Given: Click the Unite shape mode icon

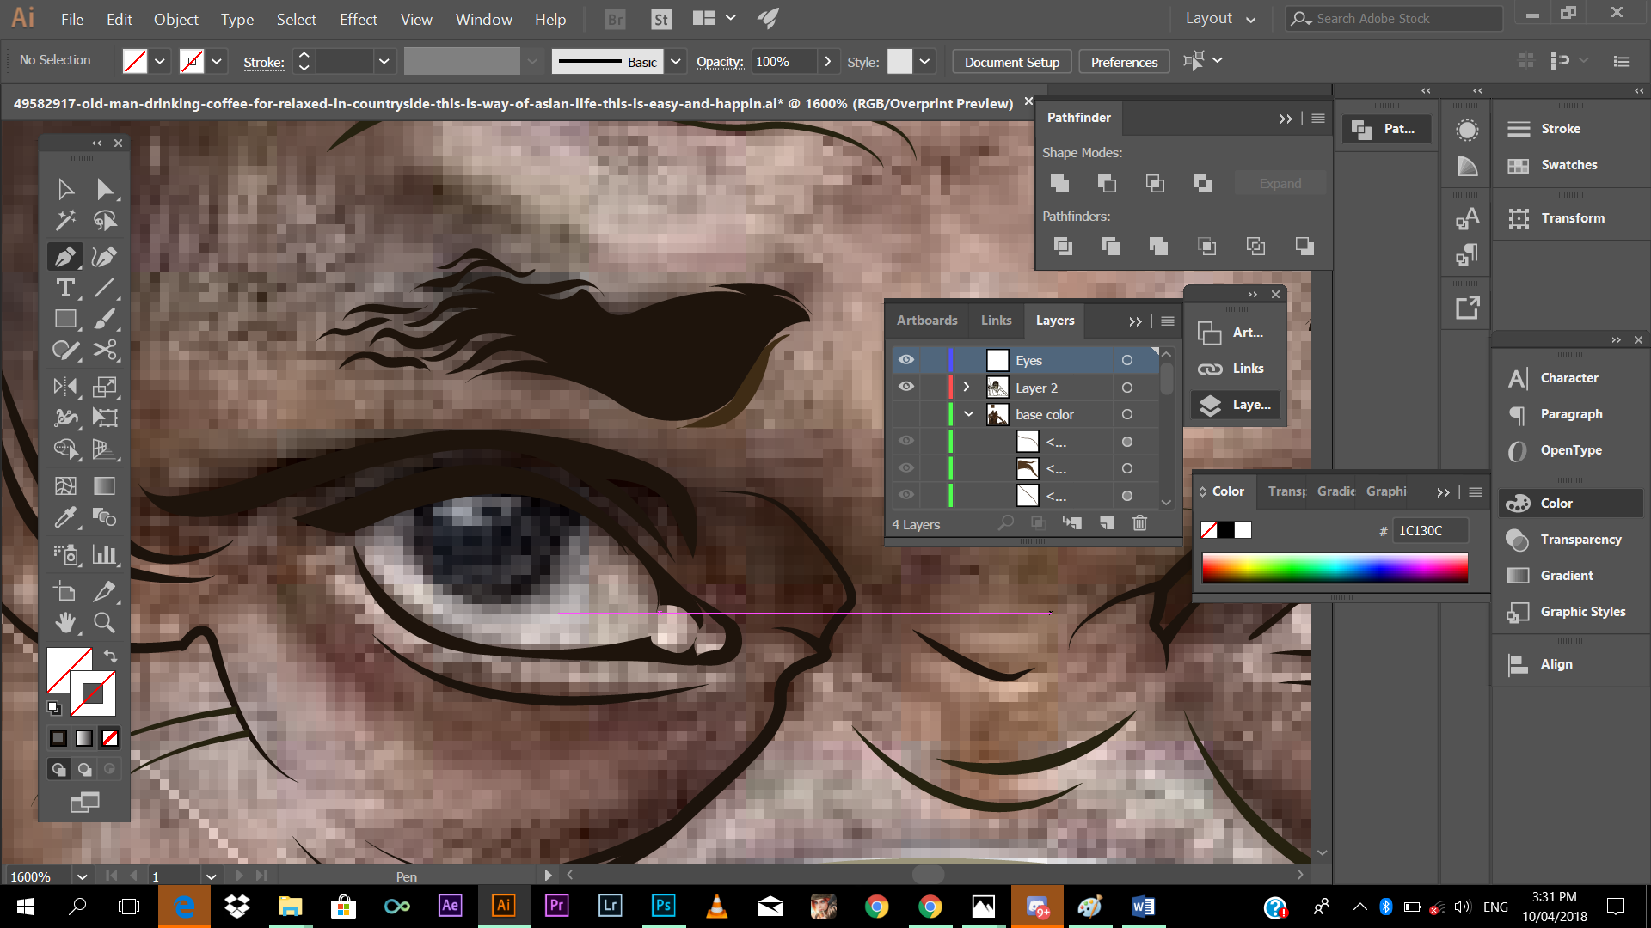Looking at the screenshot, I should pyautogui.click(x=1059, y=183).
